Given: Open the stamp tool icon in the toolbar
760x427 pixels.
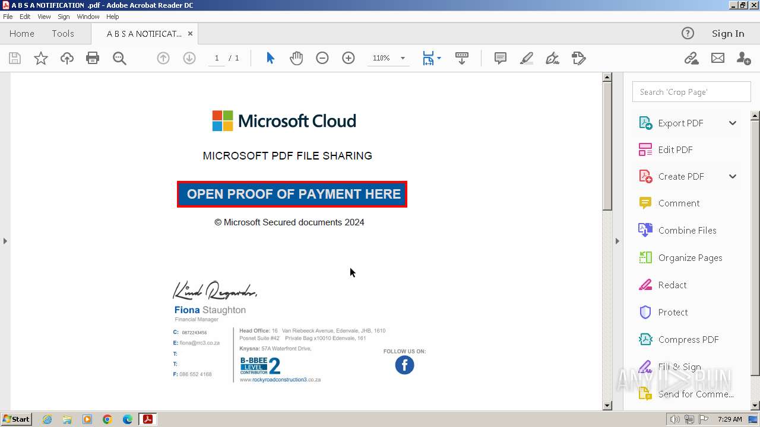Looking at the screenshot, I should [578, 58].
